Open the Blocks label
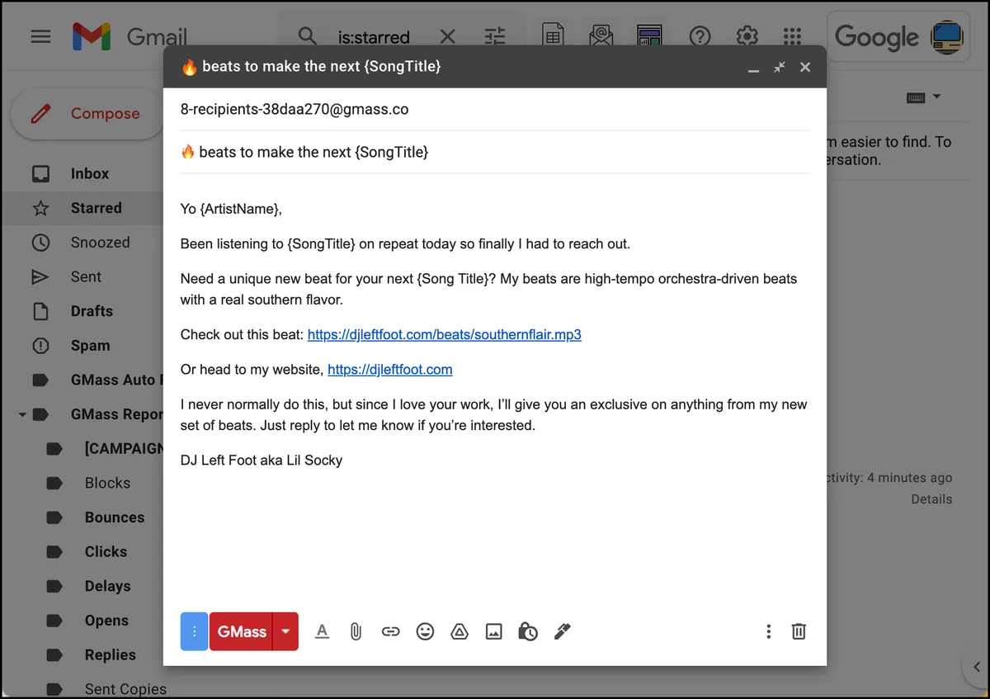The height and width of the screenshot is (699, 990). [107, 483]
